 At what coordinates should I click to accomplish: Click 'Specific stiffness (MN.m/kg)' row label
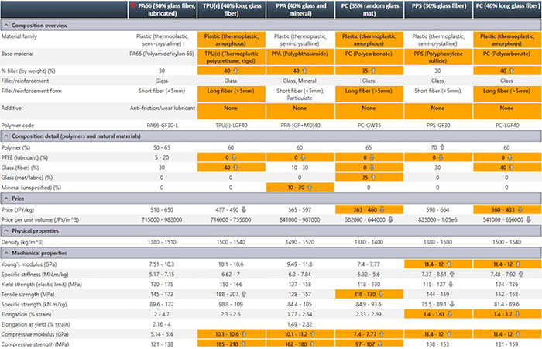(x=35, y=275)
